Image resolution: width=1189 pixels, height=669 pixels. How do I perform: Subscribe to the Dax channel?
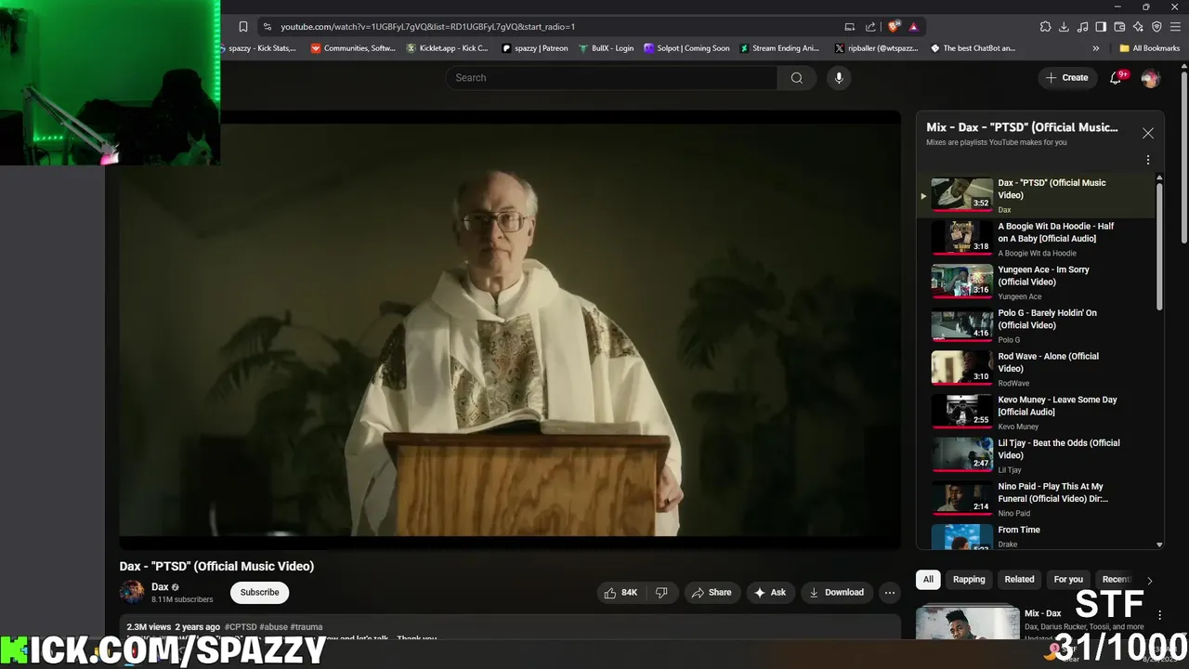coord(259,593)
